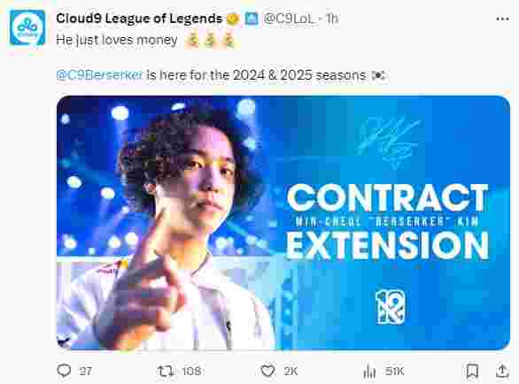Click the gold verified badge
This screenshot has width=519, height=384.
(233, 19)
